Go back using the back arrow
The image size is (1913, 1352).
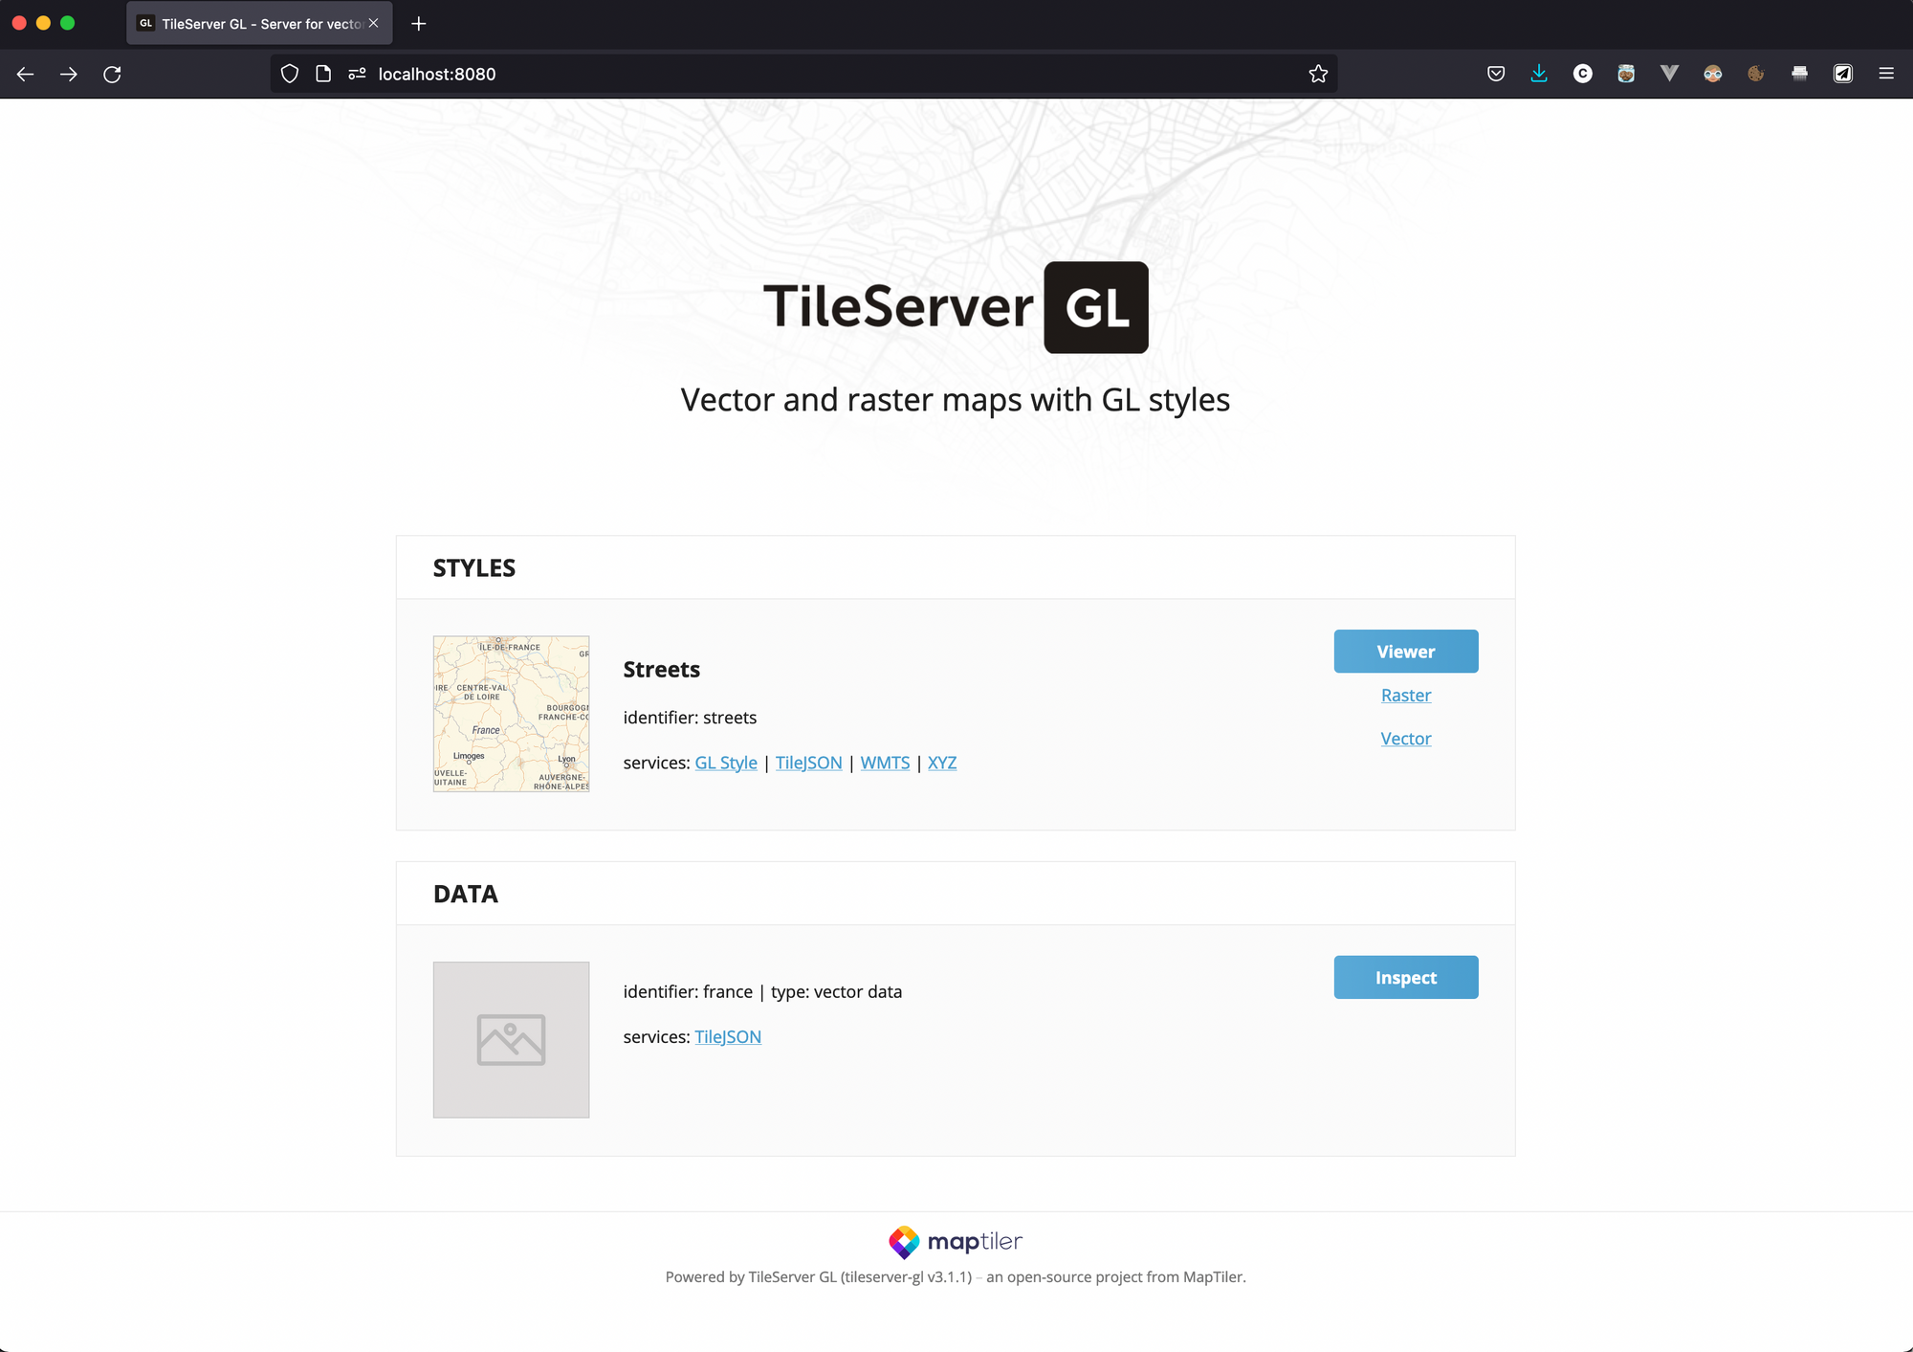(26, 74)
